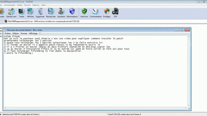Open WinRAR Favoris menu
207x116 pixels.
tap(27, 5)
